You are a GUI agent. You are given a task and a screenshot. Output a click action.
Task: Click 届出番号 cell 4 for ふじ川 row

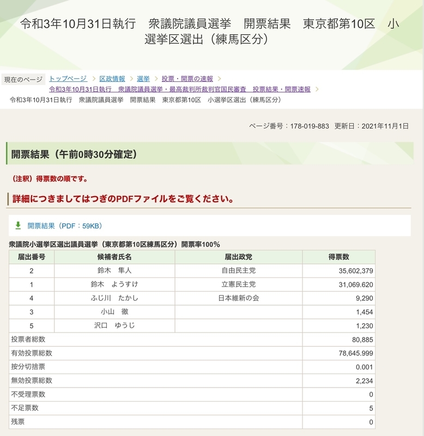tap(32, 298)
